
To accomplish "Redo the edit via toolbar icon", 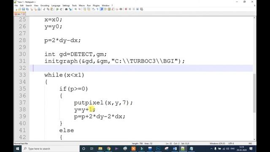I will click(x=61, y=9).
